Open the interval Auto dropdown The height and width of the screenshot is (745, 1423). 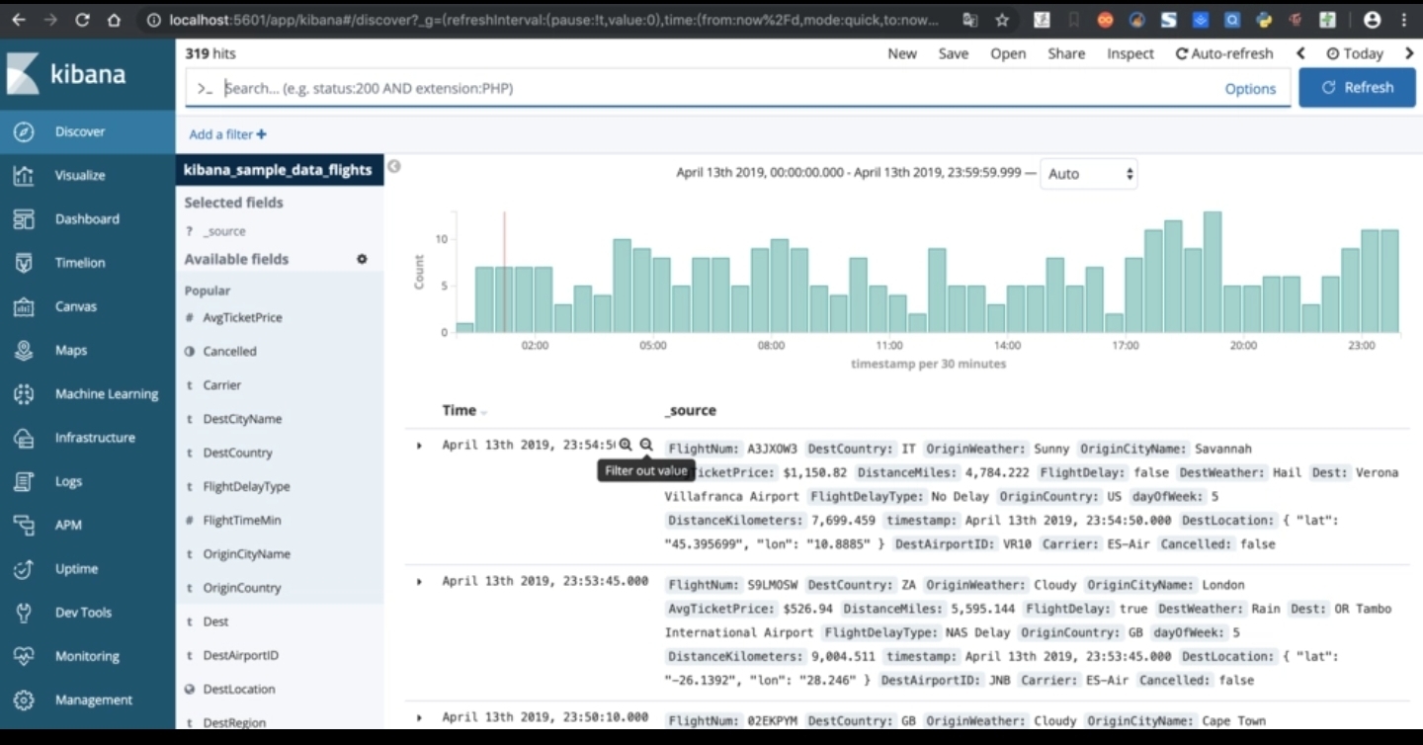[1089, 174]
